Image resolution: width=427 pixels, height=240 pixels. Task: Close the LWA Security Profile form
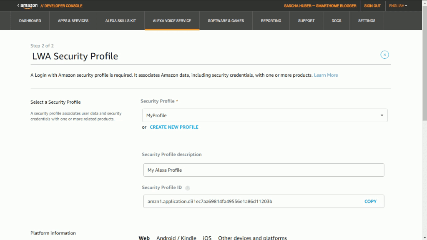pyautogui.click(x=384, y=55)
